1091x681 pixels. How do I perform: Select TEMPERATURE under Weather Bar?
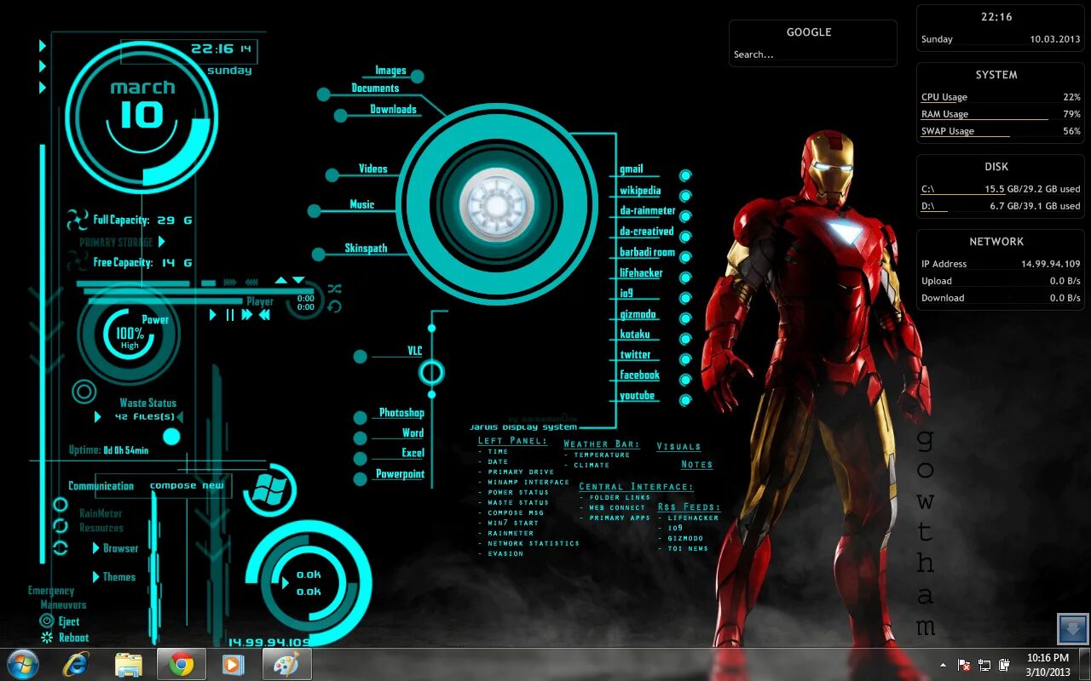pos(602,455)
